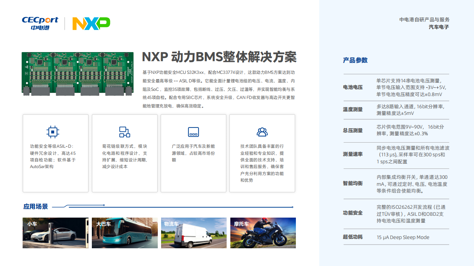This screenshot has height=266, width=474.
Task: Click the 技术团队具备丰富的行业经验 card text
Action: click(262, 163)
